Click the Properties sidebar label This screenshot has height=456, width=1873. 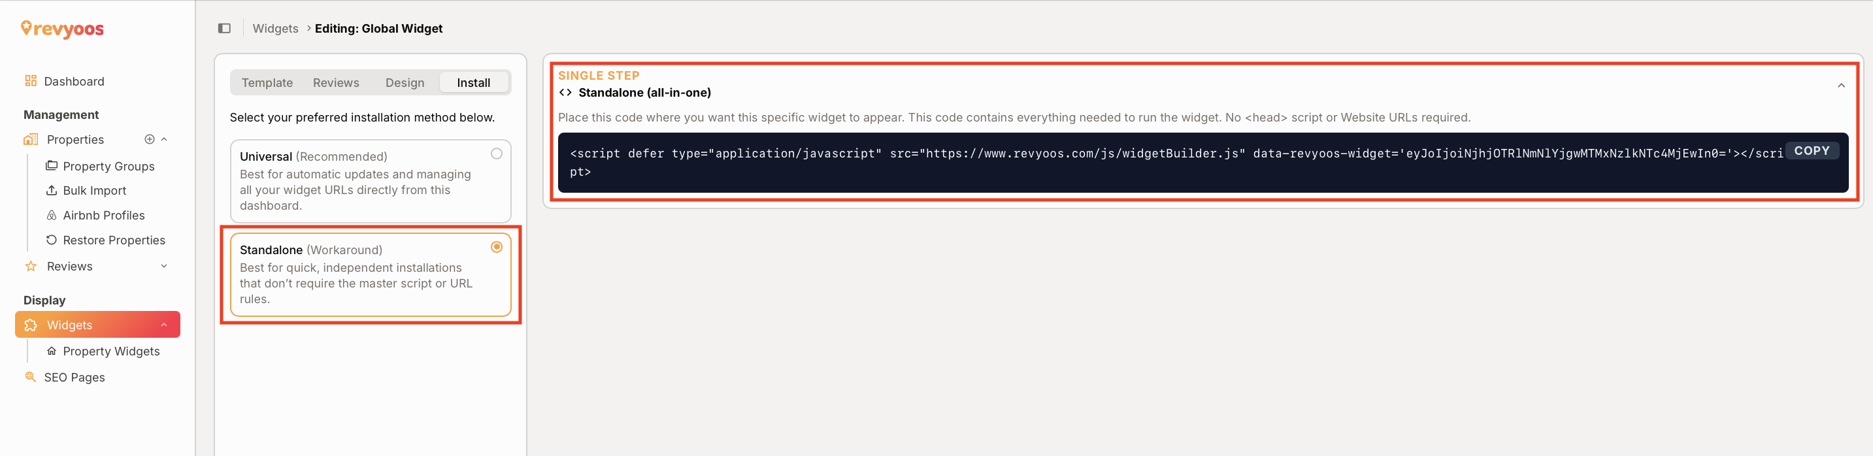click(x=76, y=140)
